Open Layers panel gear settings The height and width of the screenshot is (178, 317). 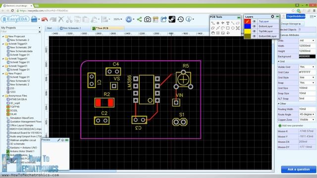click(272, 16)
